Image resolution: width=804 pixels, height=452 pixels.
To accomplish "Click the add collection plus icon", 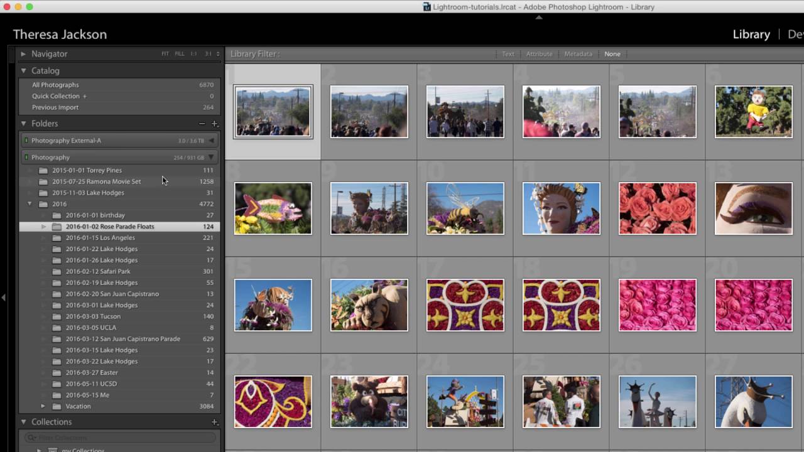I will 214,422.
